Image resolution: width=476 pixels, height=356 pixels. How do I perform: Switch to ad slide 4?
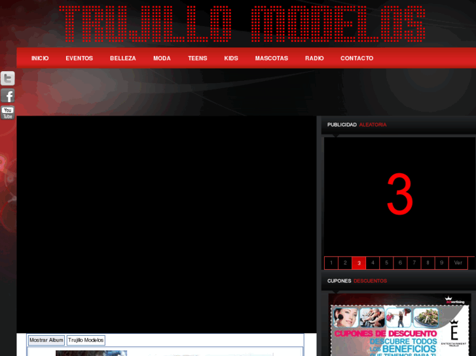(x=373, y=263)
